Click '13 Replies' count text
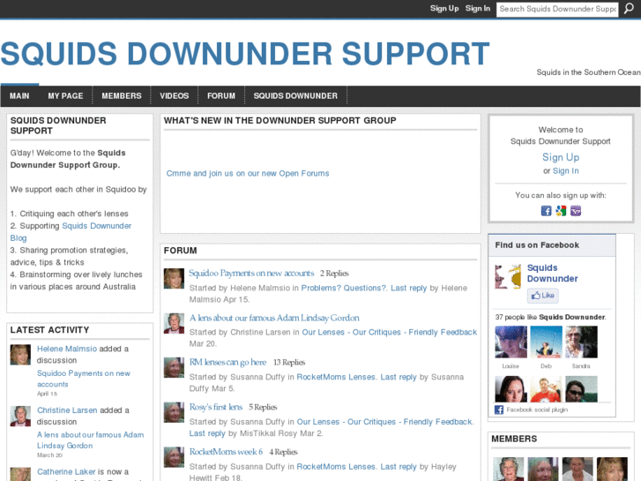 click(x=289, y=362)
